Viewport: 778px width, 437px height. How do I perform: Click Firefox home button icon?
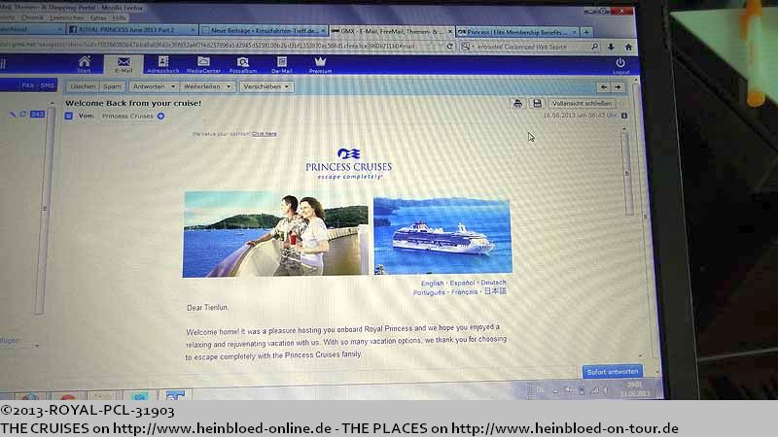[628, 47]
